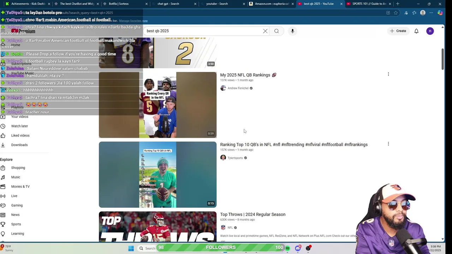Open browser profile icon in toolbar
Image resolution: width=452 pixels, height=254 pixels.
click(x=423, y=13)
